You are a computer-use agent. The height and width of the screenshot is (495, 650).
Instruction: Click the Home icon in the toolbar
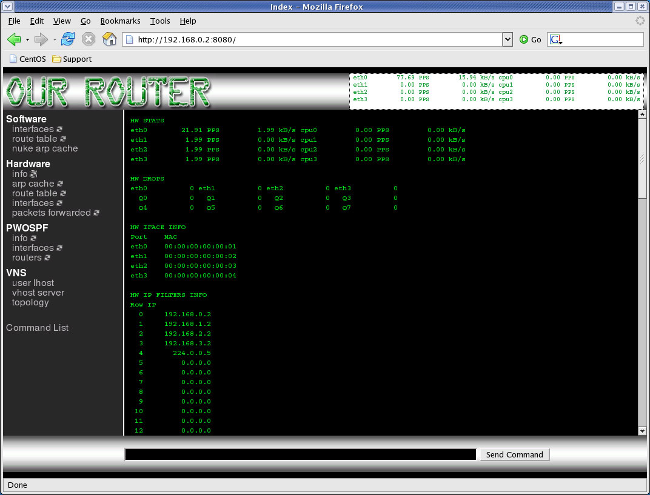(x=109, y=39)
